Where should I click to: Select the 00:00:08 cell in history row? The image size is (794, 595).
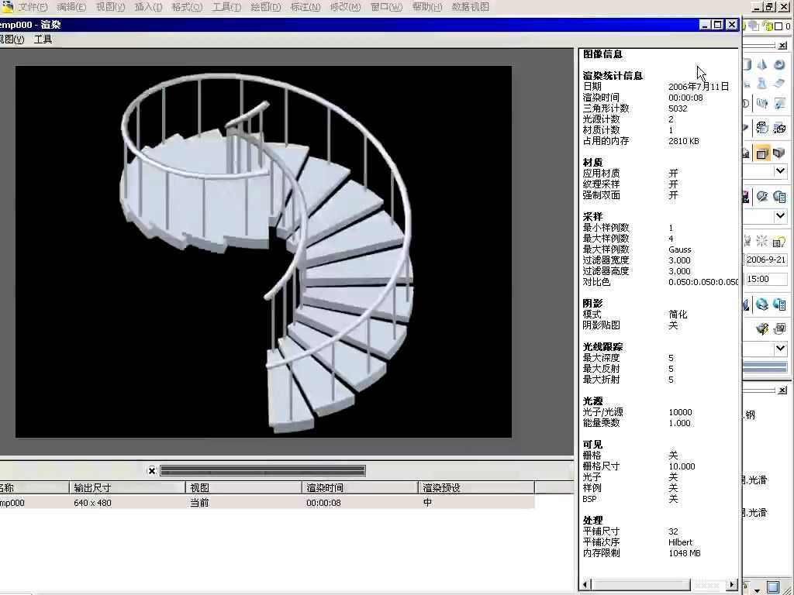click(323, 503)
